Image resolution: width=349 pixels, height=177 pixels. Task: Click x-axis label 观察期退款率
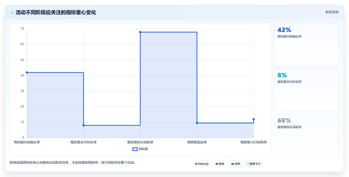(197, 142)
